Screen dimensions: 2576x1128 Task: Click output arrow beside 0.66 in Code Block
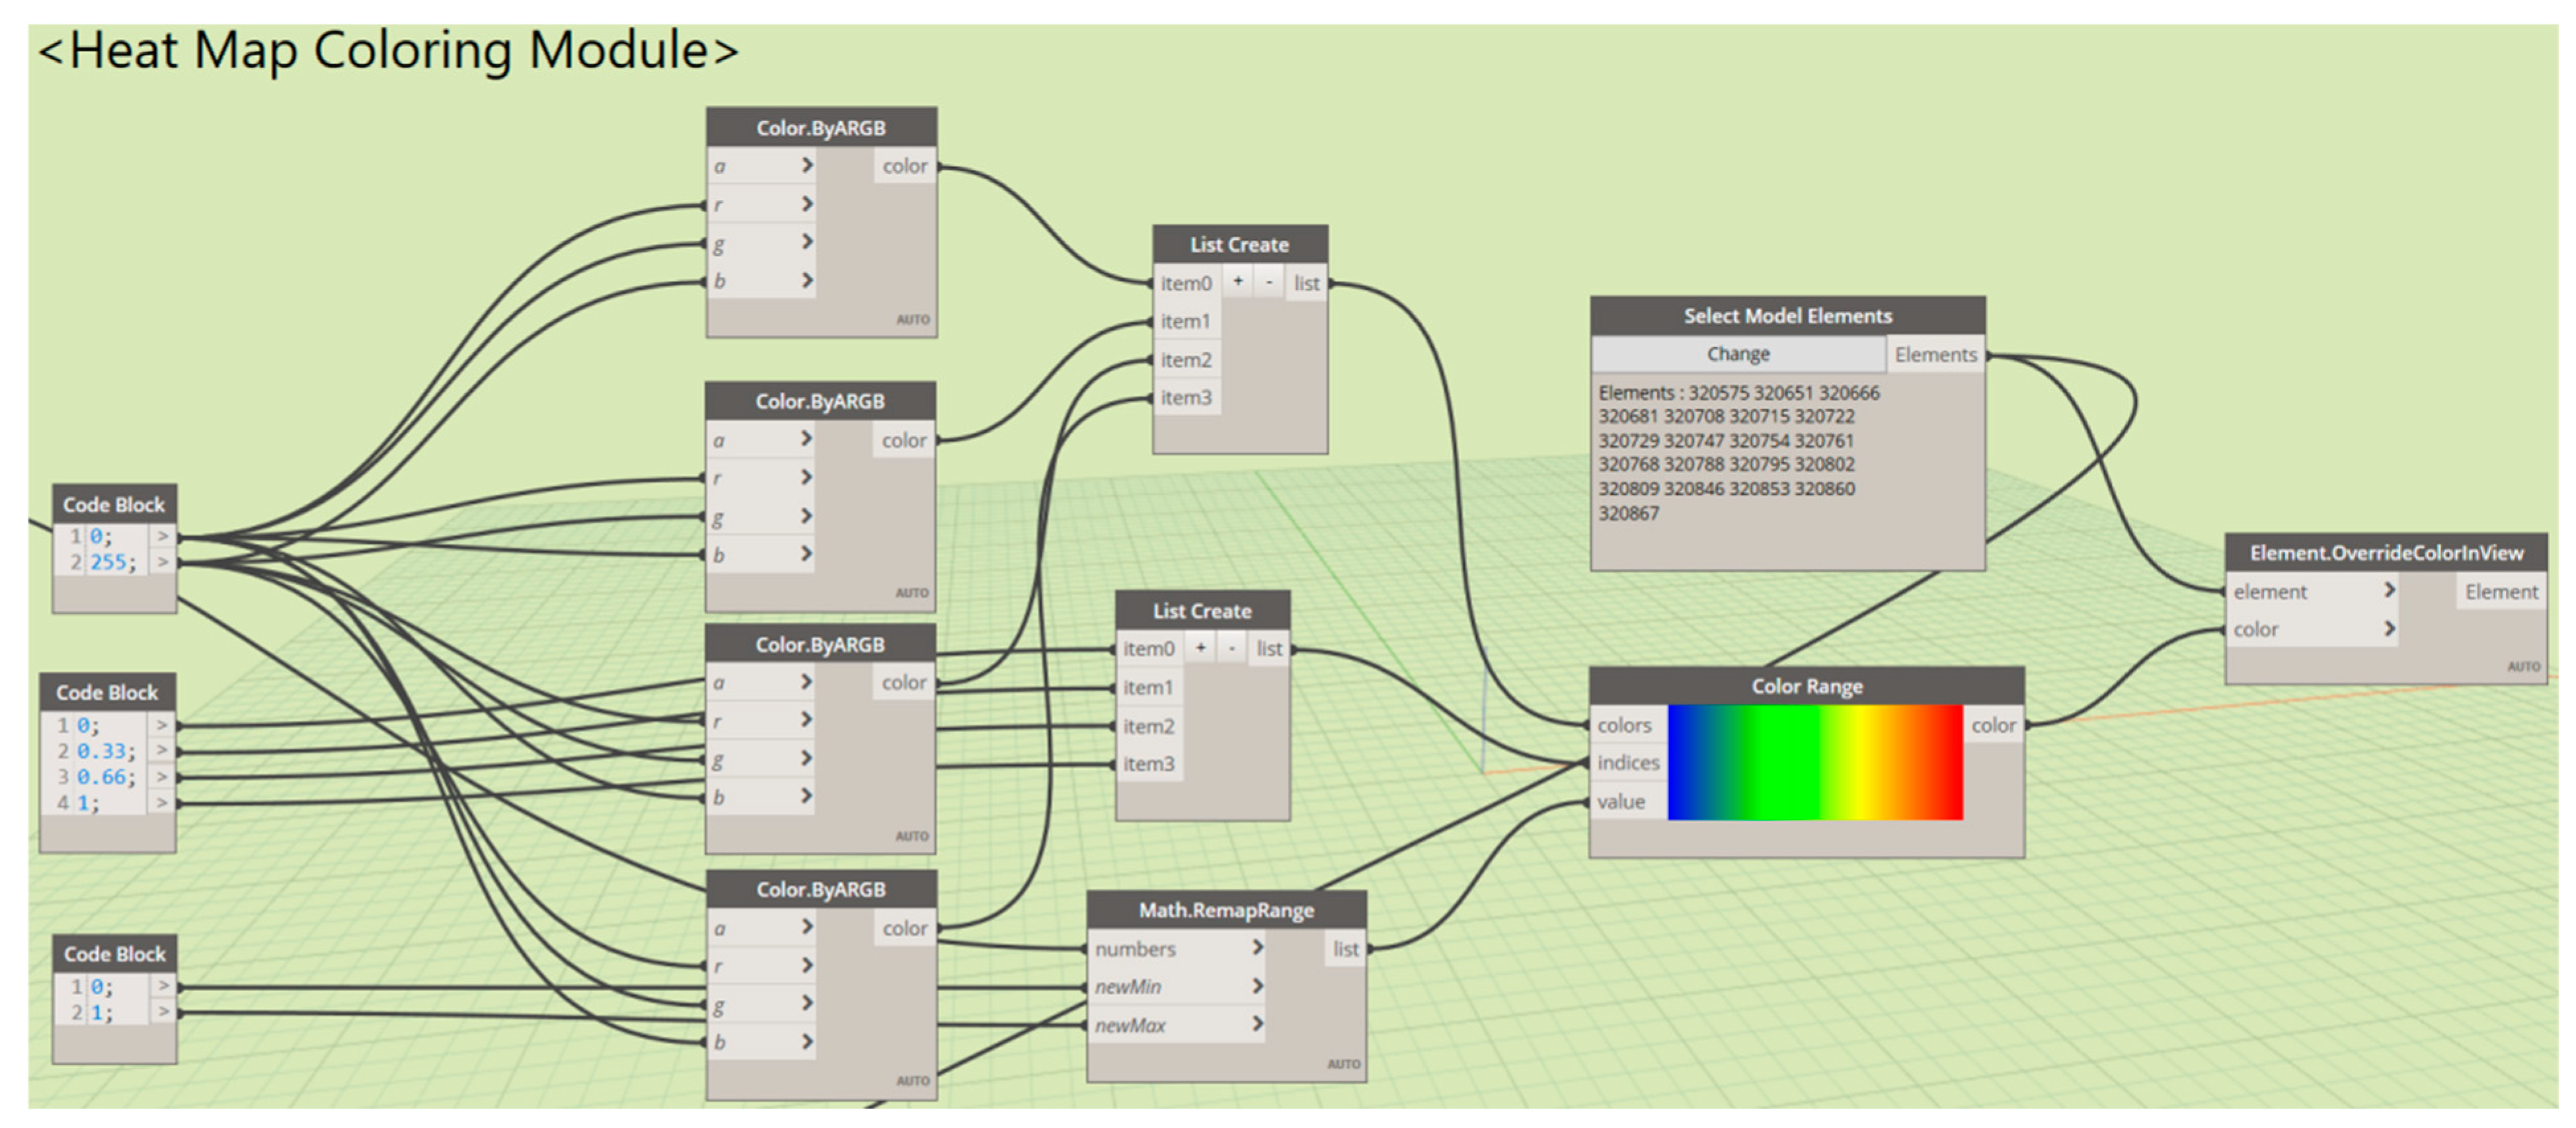tap(162, 776)
